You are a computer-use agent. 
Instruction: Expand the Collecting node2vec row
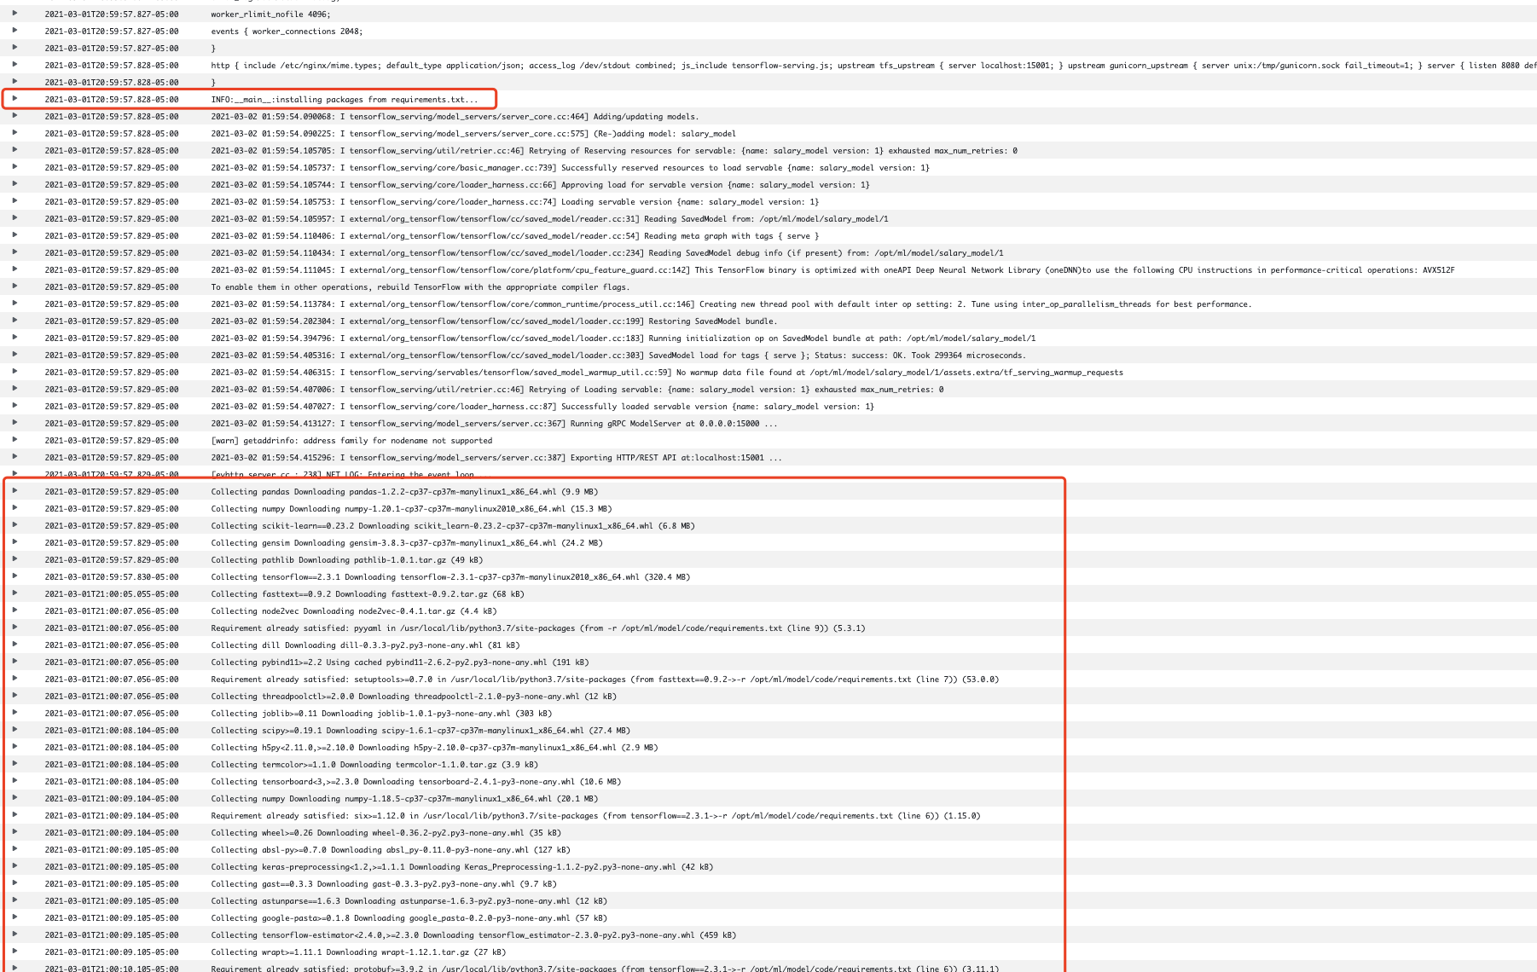[x=14, y=610]
